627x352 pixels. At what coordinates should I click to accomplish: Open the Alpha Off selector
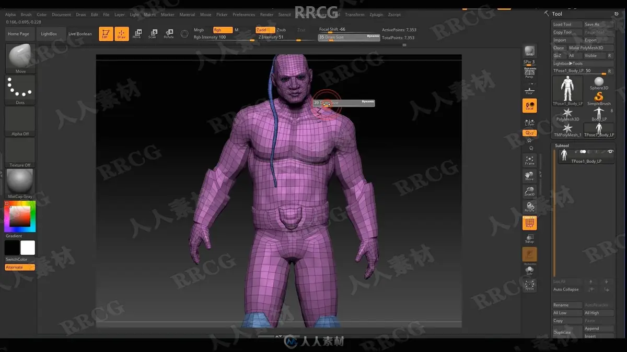click(20, 121)
